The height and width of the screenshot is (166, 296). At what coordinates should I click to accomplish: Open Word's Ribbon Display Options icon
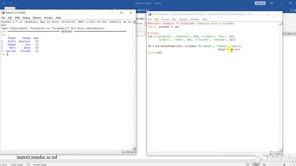(x=271, y=3)
